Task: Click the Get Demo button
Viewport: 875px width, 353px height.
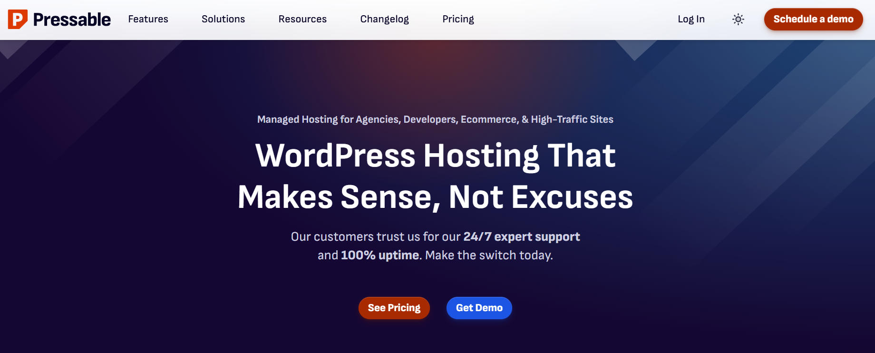Action: click(479, 308)
